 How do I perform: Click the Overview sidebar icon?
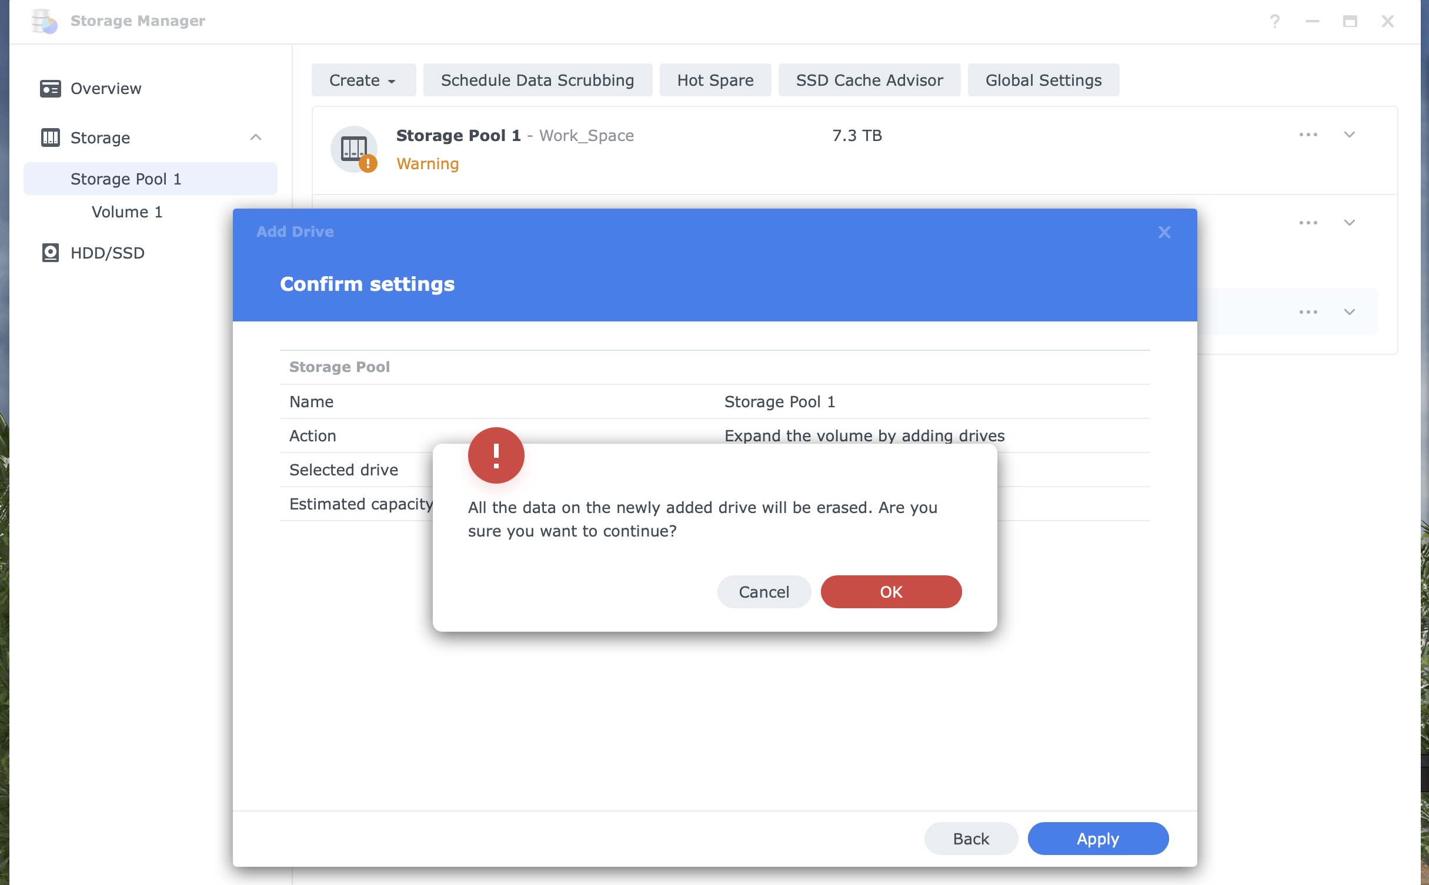click(x=51, y=88)
